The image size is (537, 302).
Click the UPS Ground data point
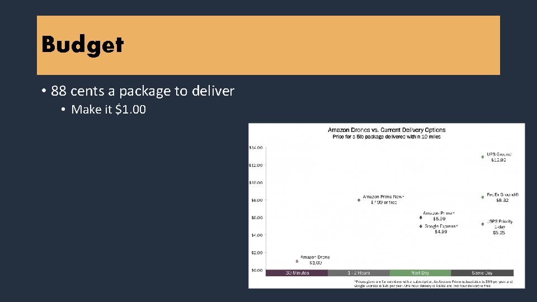pos(483,157)
